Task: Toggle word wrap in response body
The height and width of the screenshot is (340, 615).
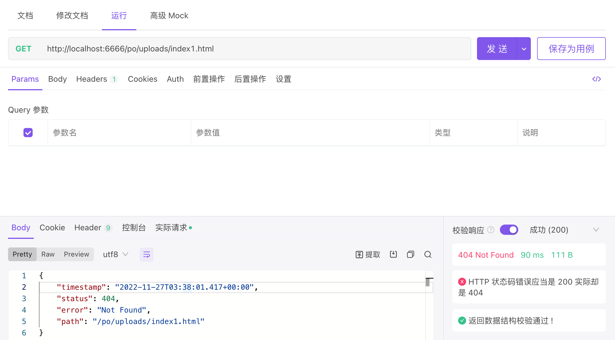Action: pos(146,254)
